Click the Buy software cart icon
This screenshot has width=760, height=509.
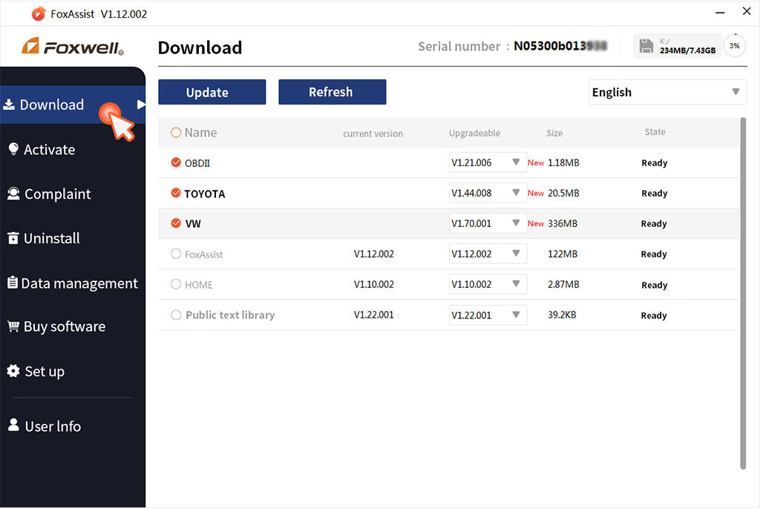(13, 326)
